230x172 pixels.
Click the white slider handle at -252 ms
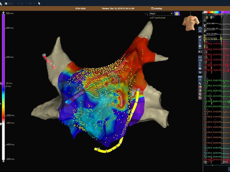(x=1, y=123)
